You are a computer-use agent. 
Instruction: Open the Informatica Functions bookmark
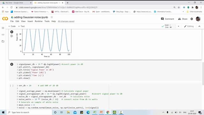pyautogui.click(x=163, y=11)
